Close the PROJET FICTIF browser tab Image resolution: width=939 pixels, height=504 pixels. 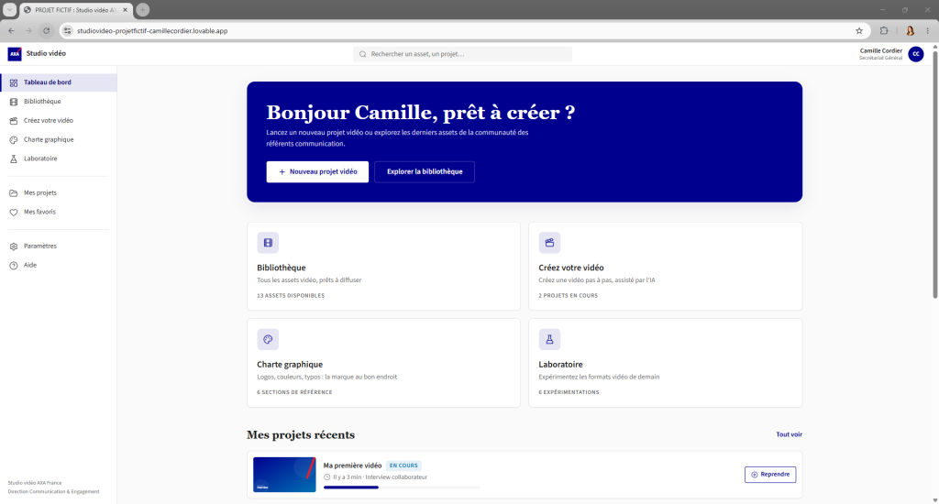(x=125, y=9)
